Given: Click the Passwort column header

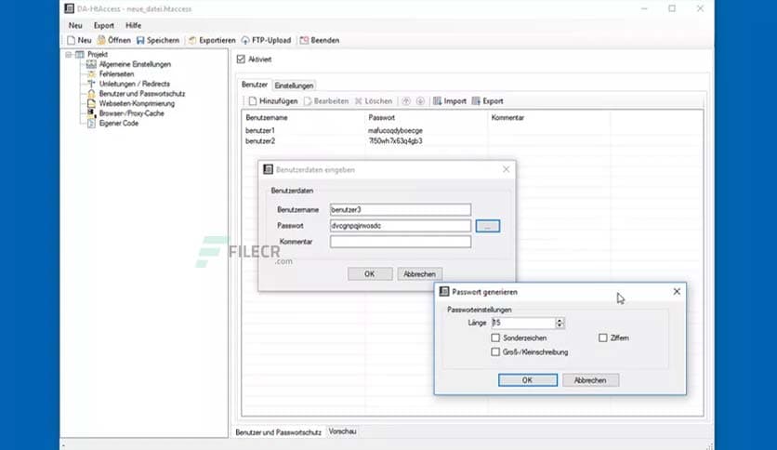Looking at the screenshot, I should pos(427,118).
